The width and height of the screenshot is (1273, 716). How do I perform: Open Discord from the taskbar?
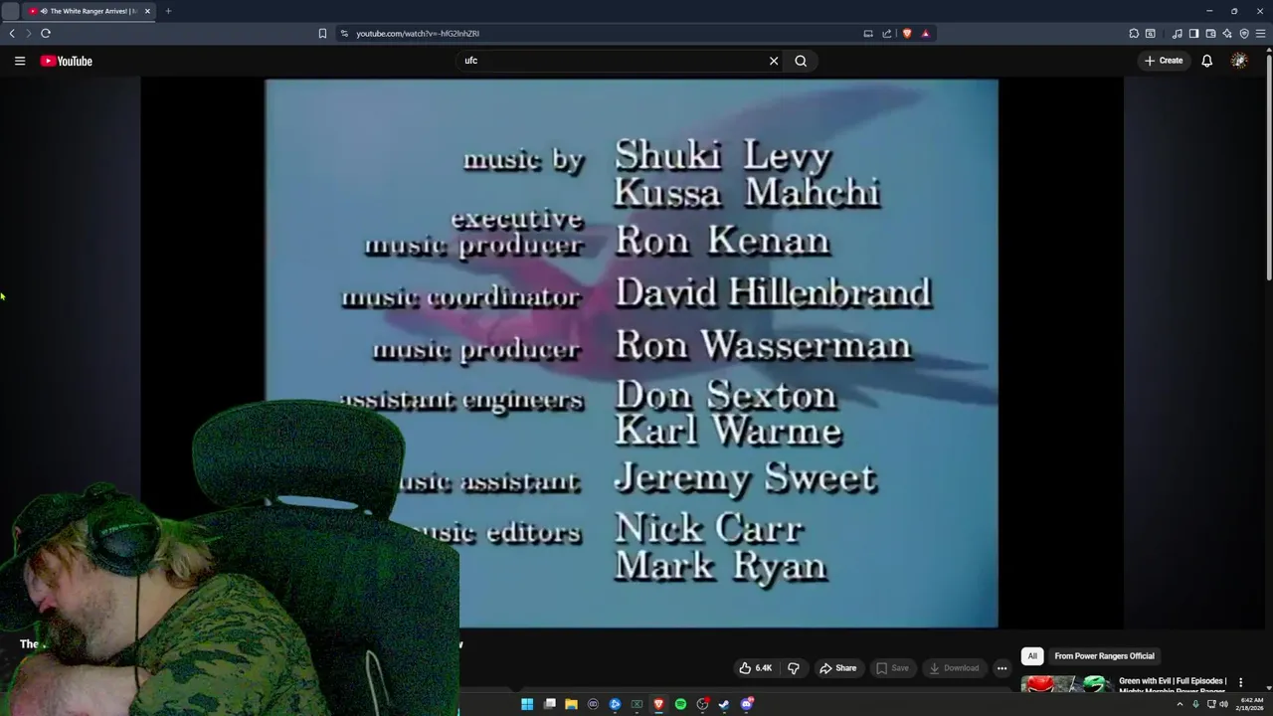click(746, 704)
